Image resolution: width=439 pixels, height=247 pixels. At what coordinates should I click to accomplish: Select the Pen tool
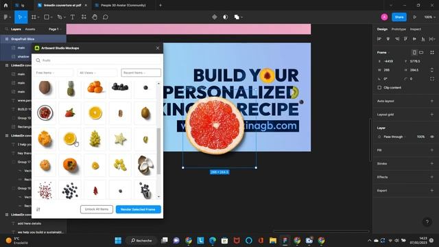pyautogui.click(x=60, y=17)
